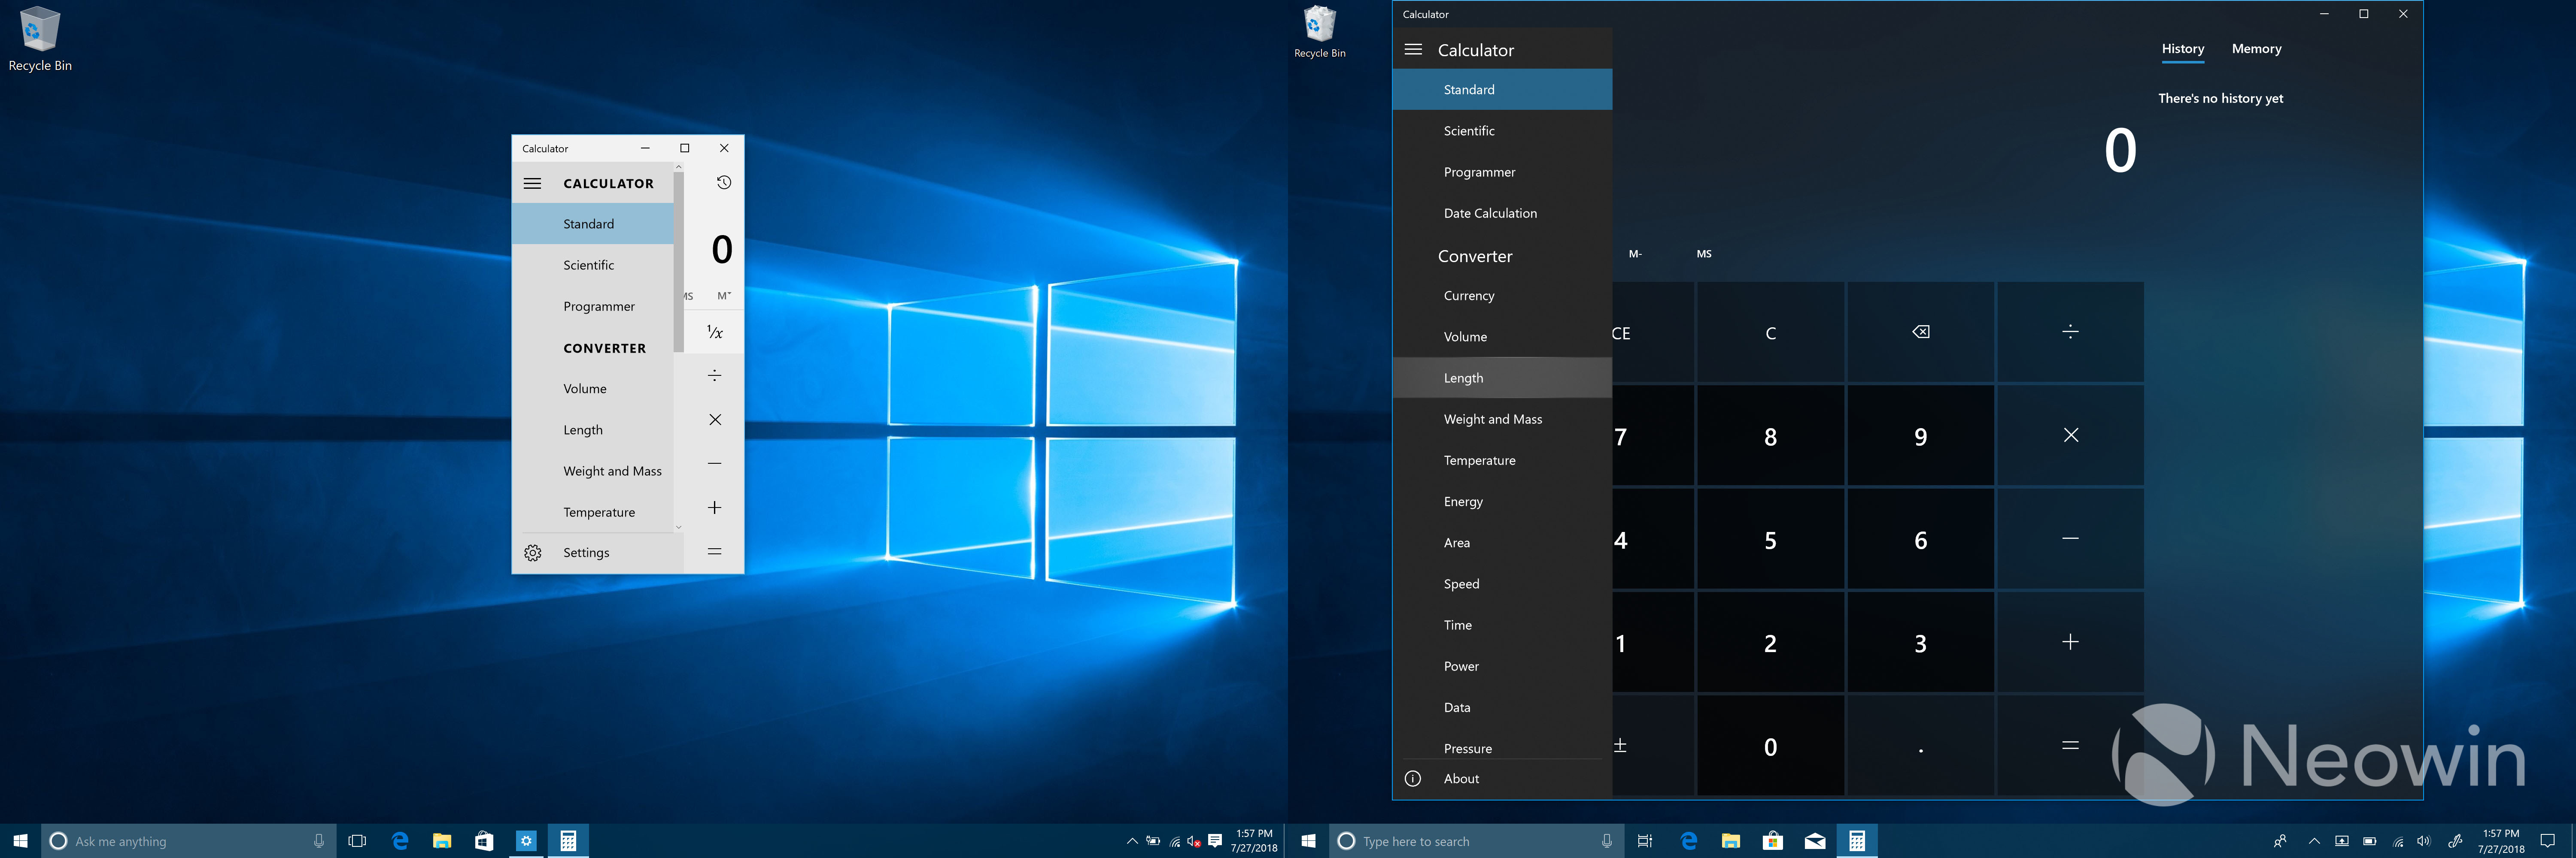Show hidden system tray icons chevron
The width and height of the screenshot is (2576, 858).
[x=2314, y=841]
